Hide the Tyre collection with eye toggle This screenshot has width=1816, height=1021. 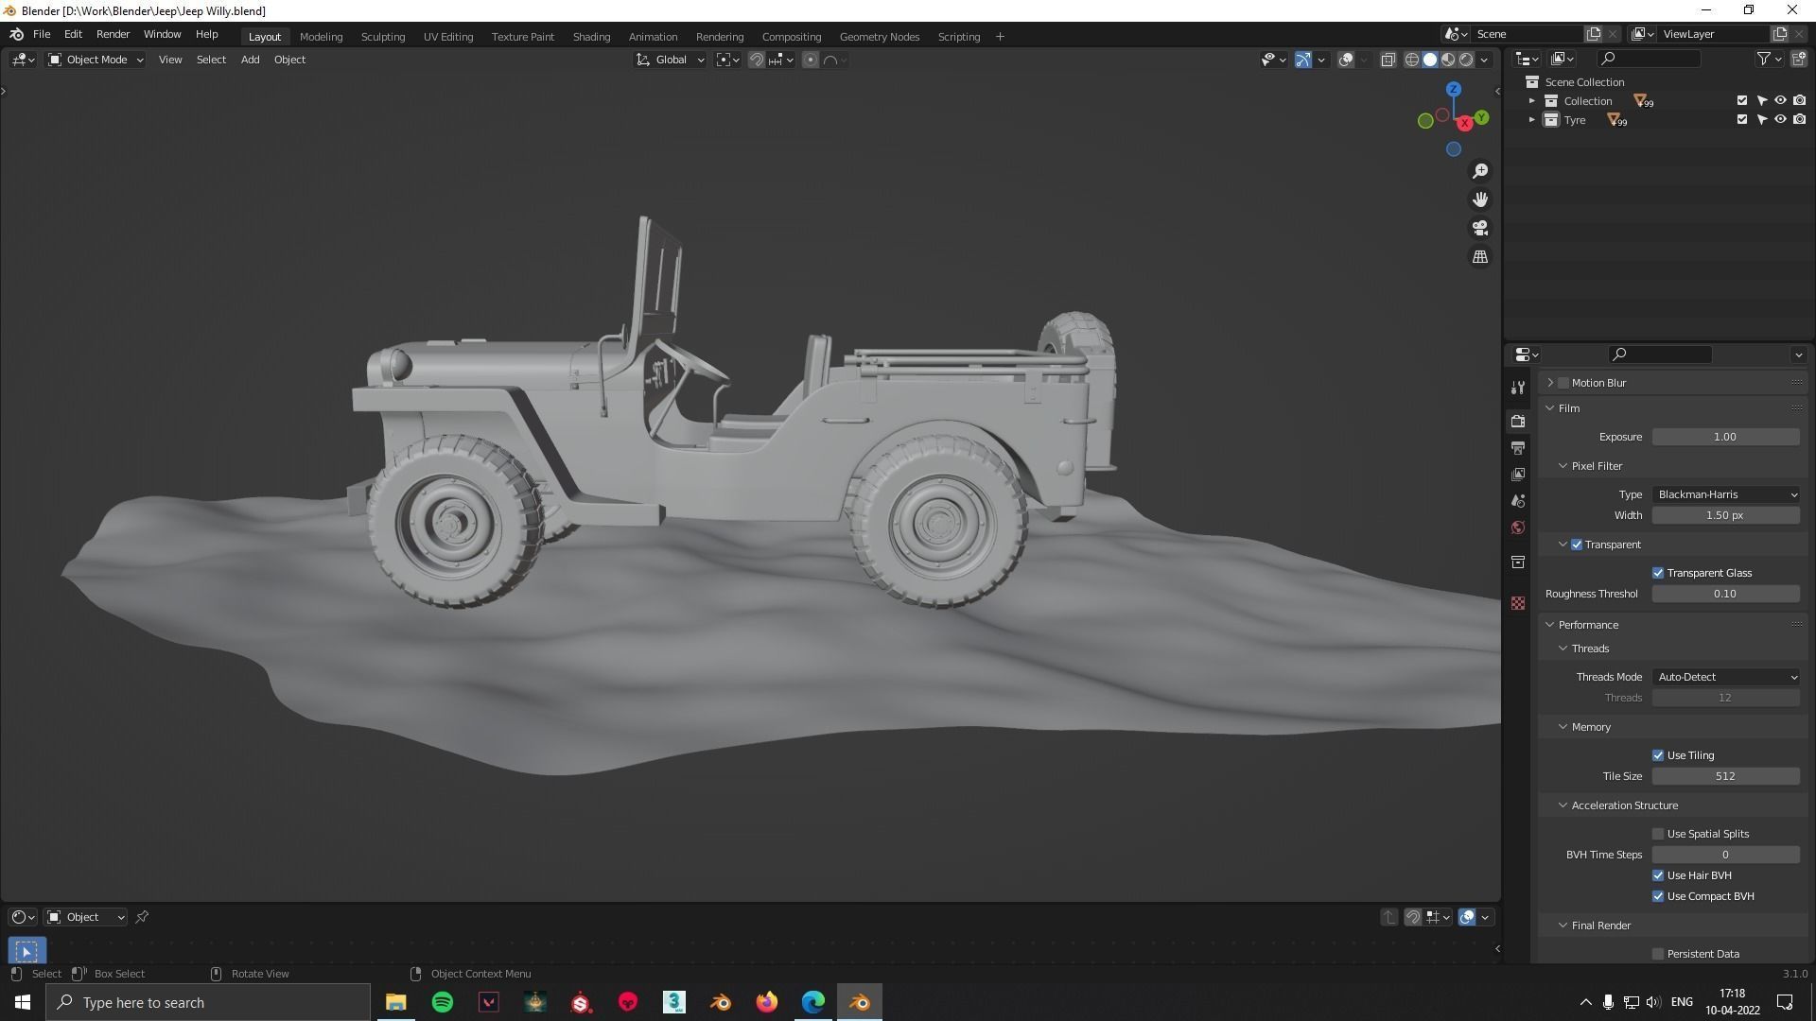pyautogui.click(x=1780, y=119)
